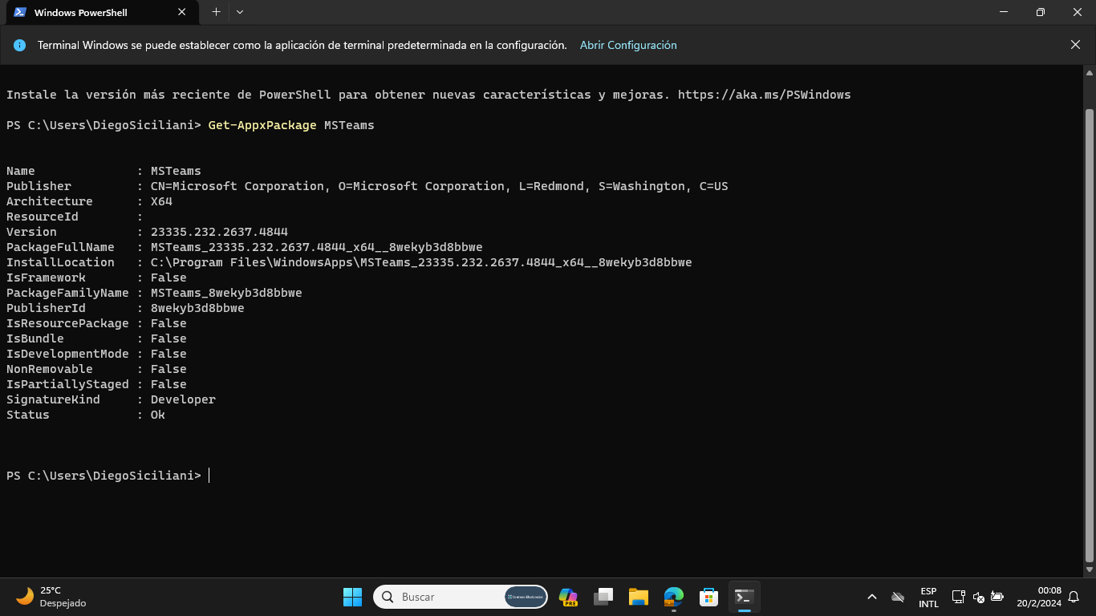Close the Windows PowerShell tab
The image size is (1096, 616).
pos(182,12)
